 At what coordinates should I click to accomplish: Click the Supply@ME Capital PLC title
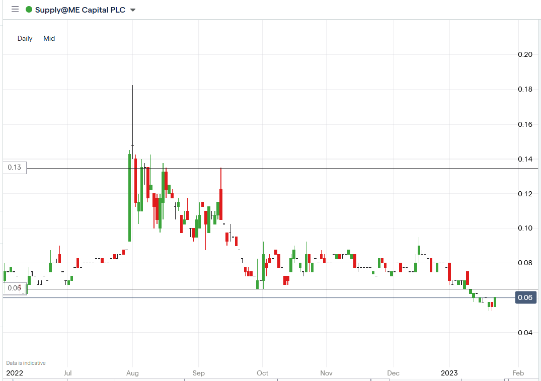click(x=80, y=10)
